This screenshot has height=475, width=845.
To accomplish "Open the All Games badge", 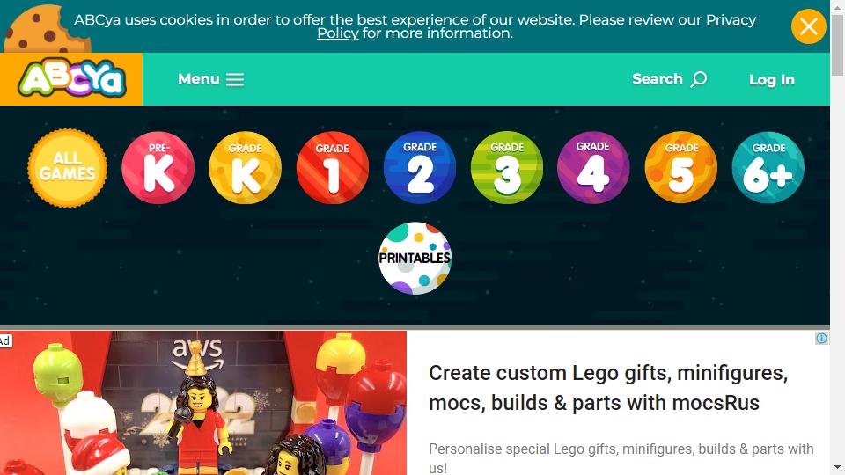I will pos(68,167).
